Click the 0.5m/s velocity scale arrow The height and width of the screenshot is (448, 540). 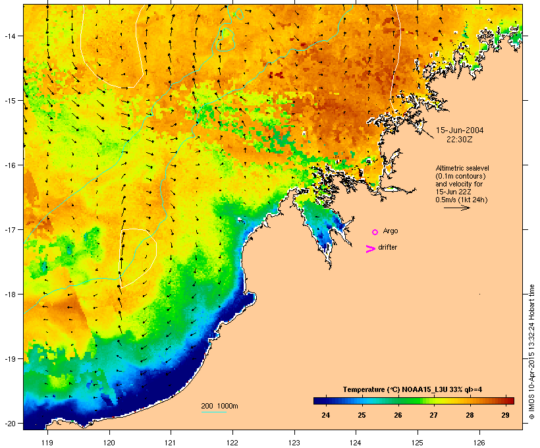pos(456,208)
